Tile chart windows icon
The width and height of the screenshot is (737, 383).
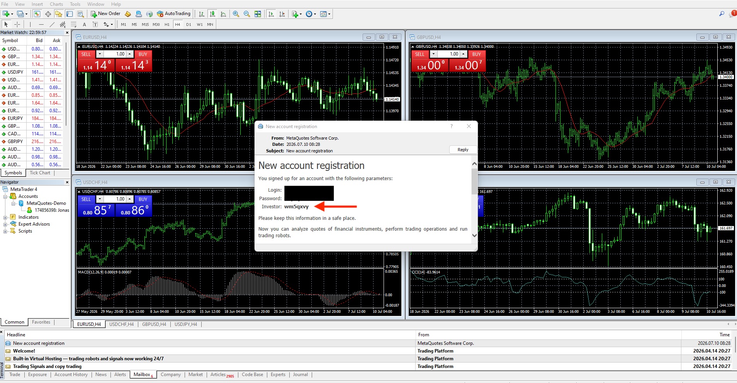point(258,14)
